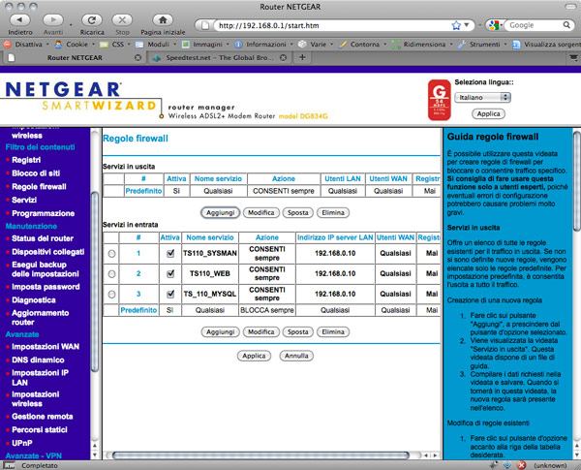
Task: Click the search magnifier icon
Action: [x=566, y=25]
